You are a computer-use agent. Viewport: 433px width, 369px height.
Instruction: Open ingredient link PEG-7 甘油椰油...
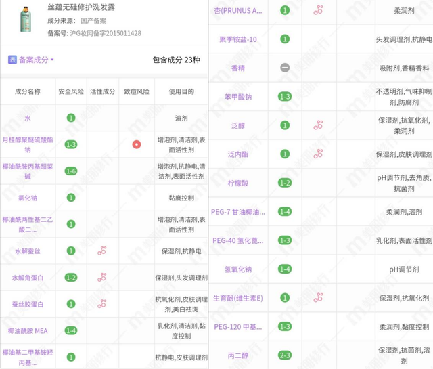pos(238,212)
